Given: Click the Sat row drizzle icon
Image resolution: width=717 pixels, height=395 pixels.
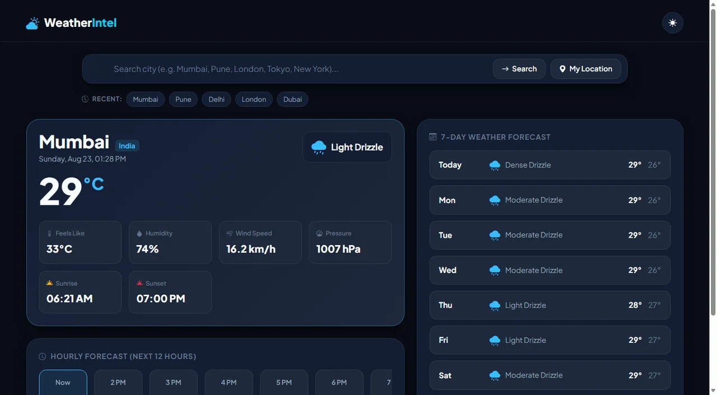Looking at the screenshot, I should [495, 375].
